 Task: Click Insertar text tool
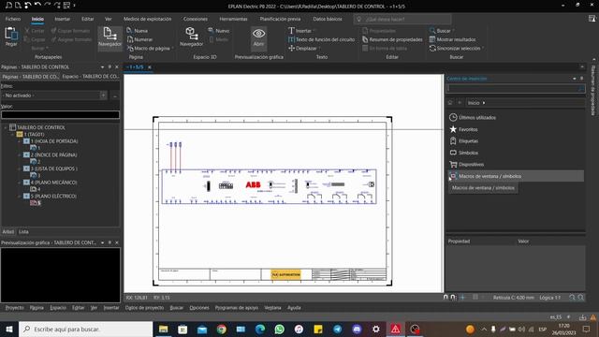coord(301,31)
